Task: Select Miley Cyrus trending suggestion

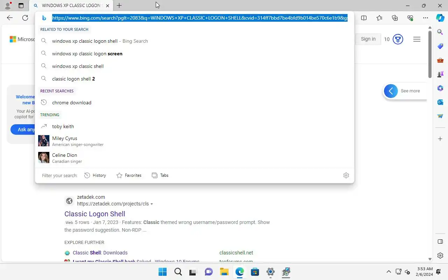Action: [194, 141]
